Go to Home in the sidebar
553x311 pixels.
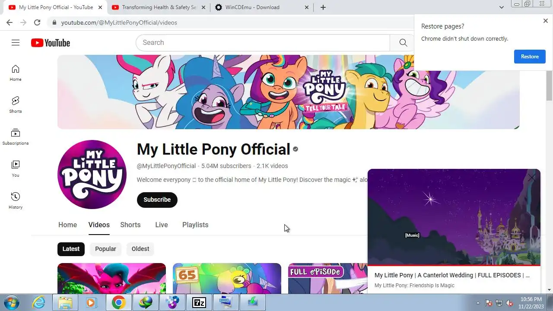pyautogui.click(x=16, y=73)
